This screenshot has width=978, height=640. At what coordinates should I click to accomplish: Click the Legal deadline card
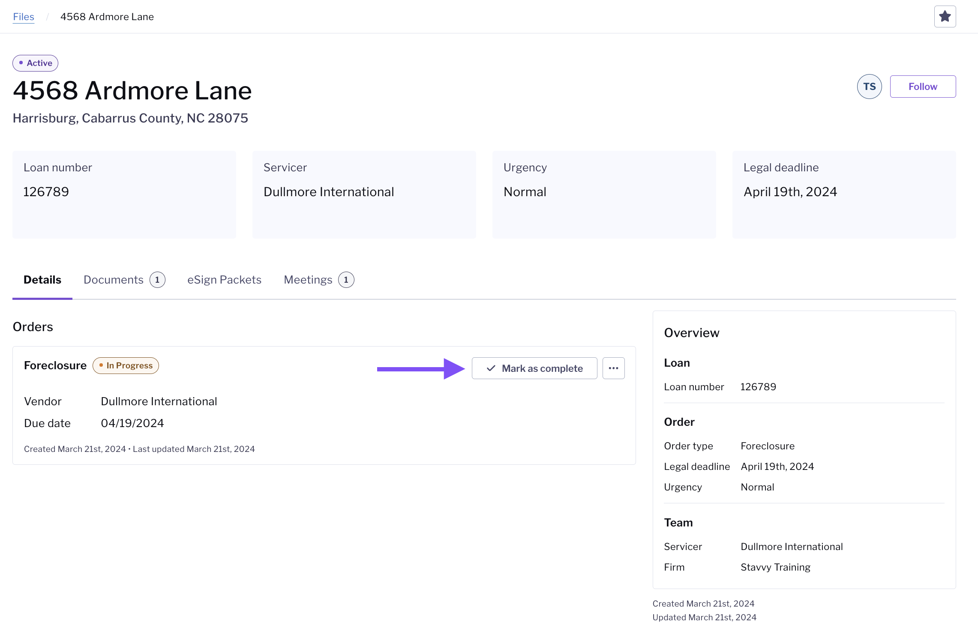(844, 194)
